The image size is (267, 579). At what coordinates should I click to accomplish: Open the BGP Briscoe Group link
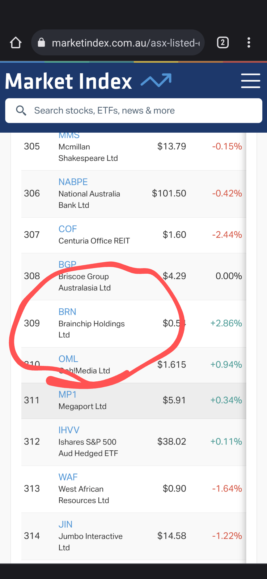[x=67, y=264]
